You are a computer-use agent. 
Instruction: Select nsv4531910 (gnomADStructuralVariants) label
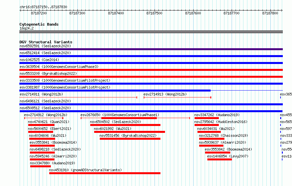(x=85, y=170)
